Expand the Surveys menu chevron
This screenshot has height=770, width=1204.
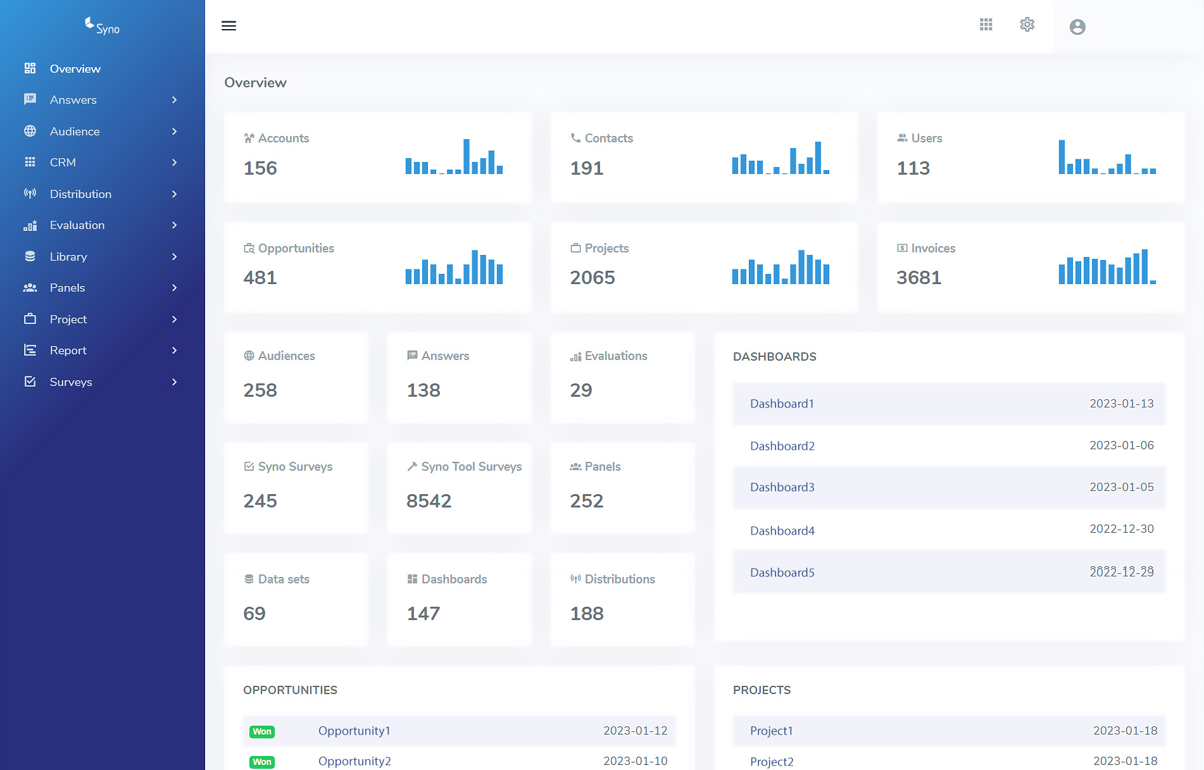pyautogui.click(x=174, y=382)
